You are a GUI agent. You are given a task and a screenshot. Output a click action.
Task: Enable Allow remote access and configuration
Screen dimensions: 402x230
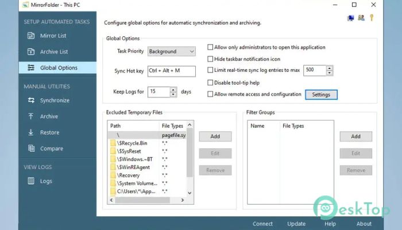(210, 94)
